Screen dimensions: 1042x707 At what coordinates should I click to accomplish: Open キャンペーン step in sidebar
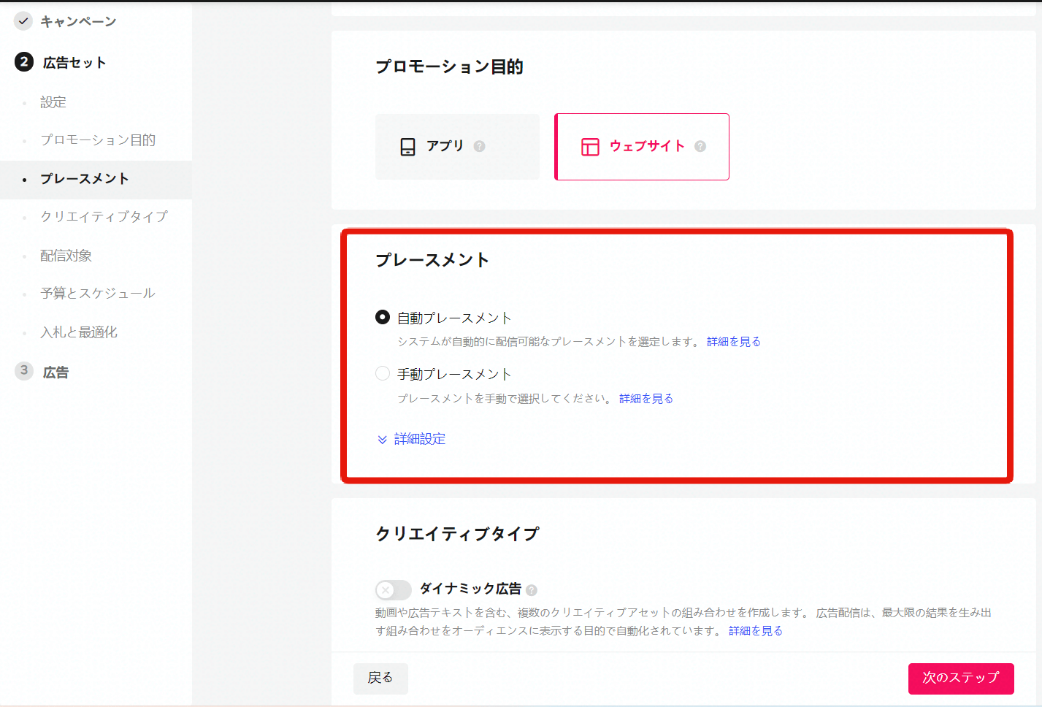pyautogui.click(x=78, y=21)
